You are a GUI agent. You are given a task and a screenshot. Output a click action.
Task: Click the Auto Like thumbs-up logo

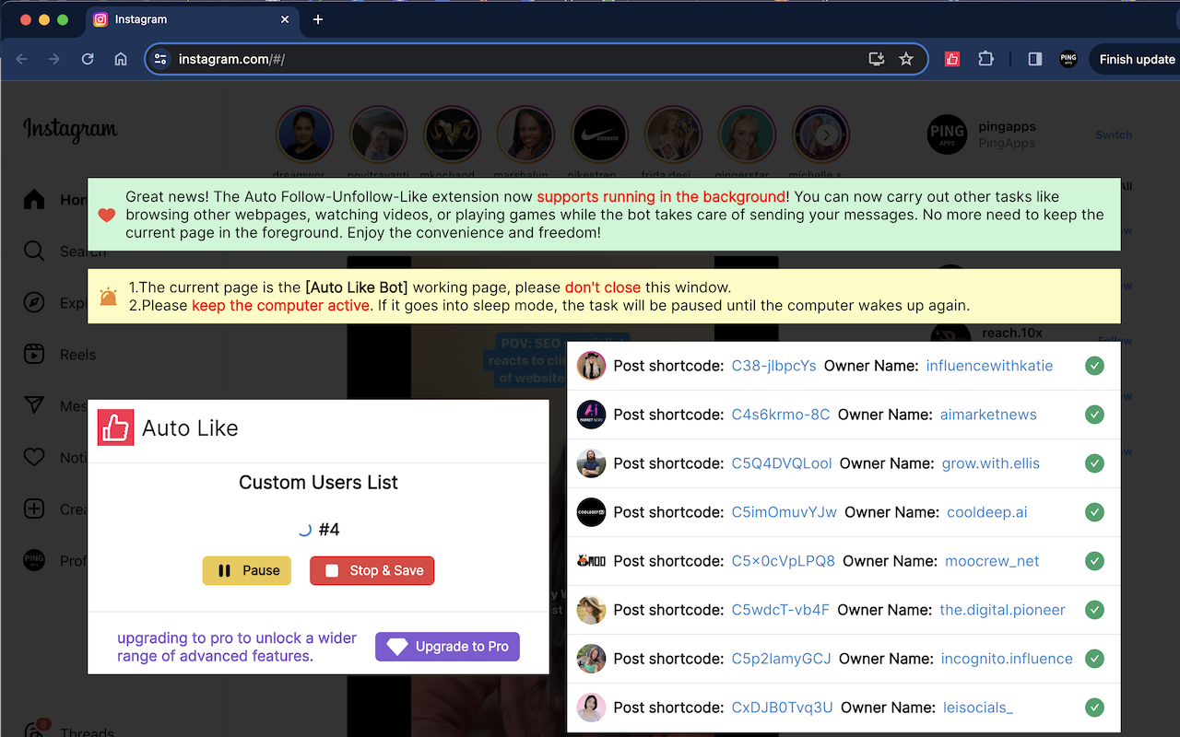[x=116, y=427]
